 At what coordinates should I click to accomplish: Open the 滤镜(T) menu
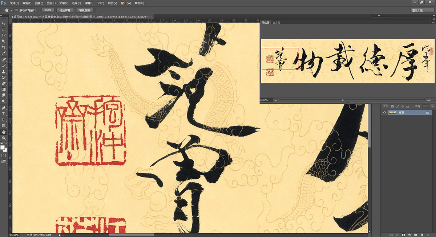coord(89,3)
